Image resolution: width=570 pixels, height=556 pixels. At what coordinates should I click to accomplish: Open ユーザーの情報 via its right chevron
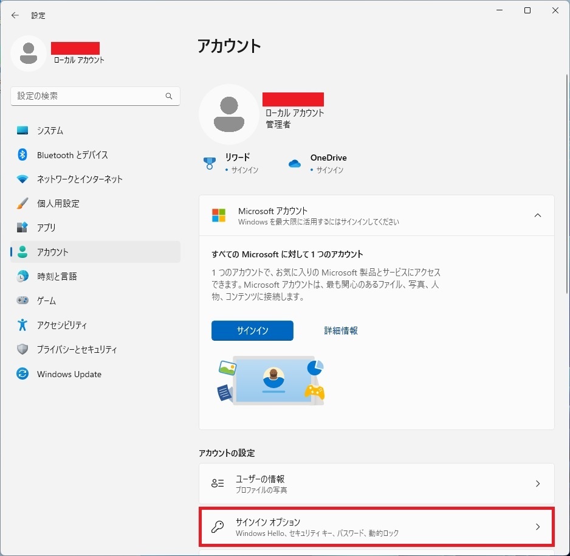tap(538, 484)
